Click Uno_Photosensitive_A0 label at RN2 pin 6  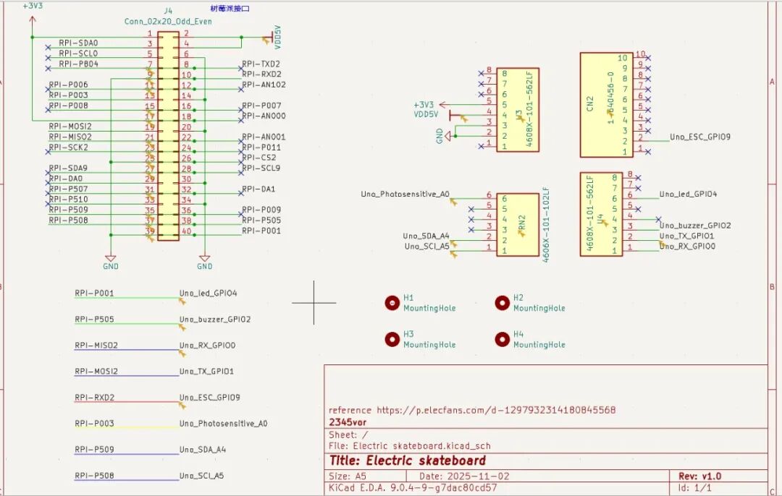coord(405,194)
